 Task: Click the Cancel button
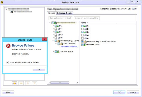(133, 92)
